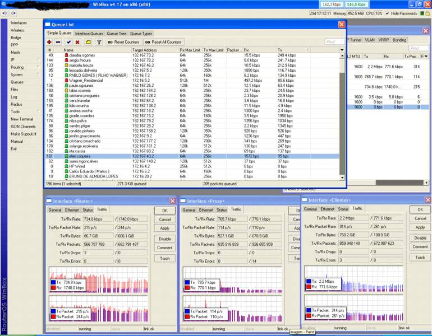The image size is (432, 336).
Task: Open the Queue List column dropdown arrow
Action: pyautogui.click(x=343, y=50)
